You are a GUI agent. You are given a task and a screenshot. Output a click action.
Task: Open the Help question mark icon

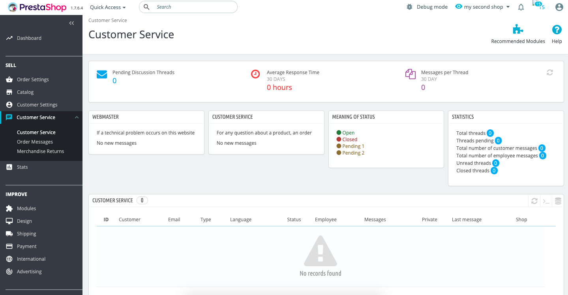(557, 30)
